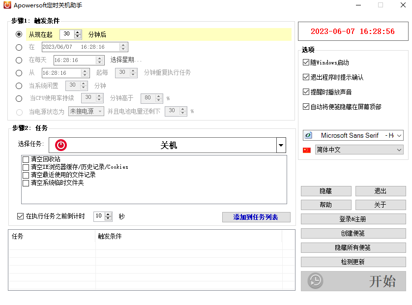Select the 在每天 radio option
The width and height of the screenshot is (412, 305).
(x=19, y=60)
